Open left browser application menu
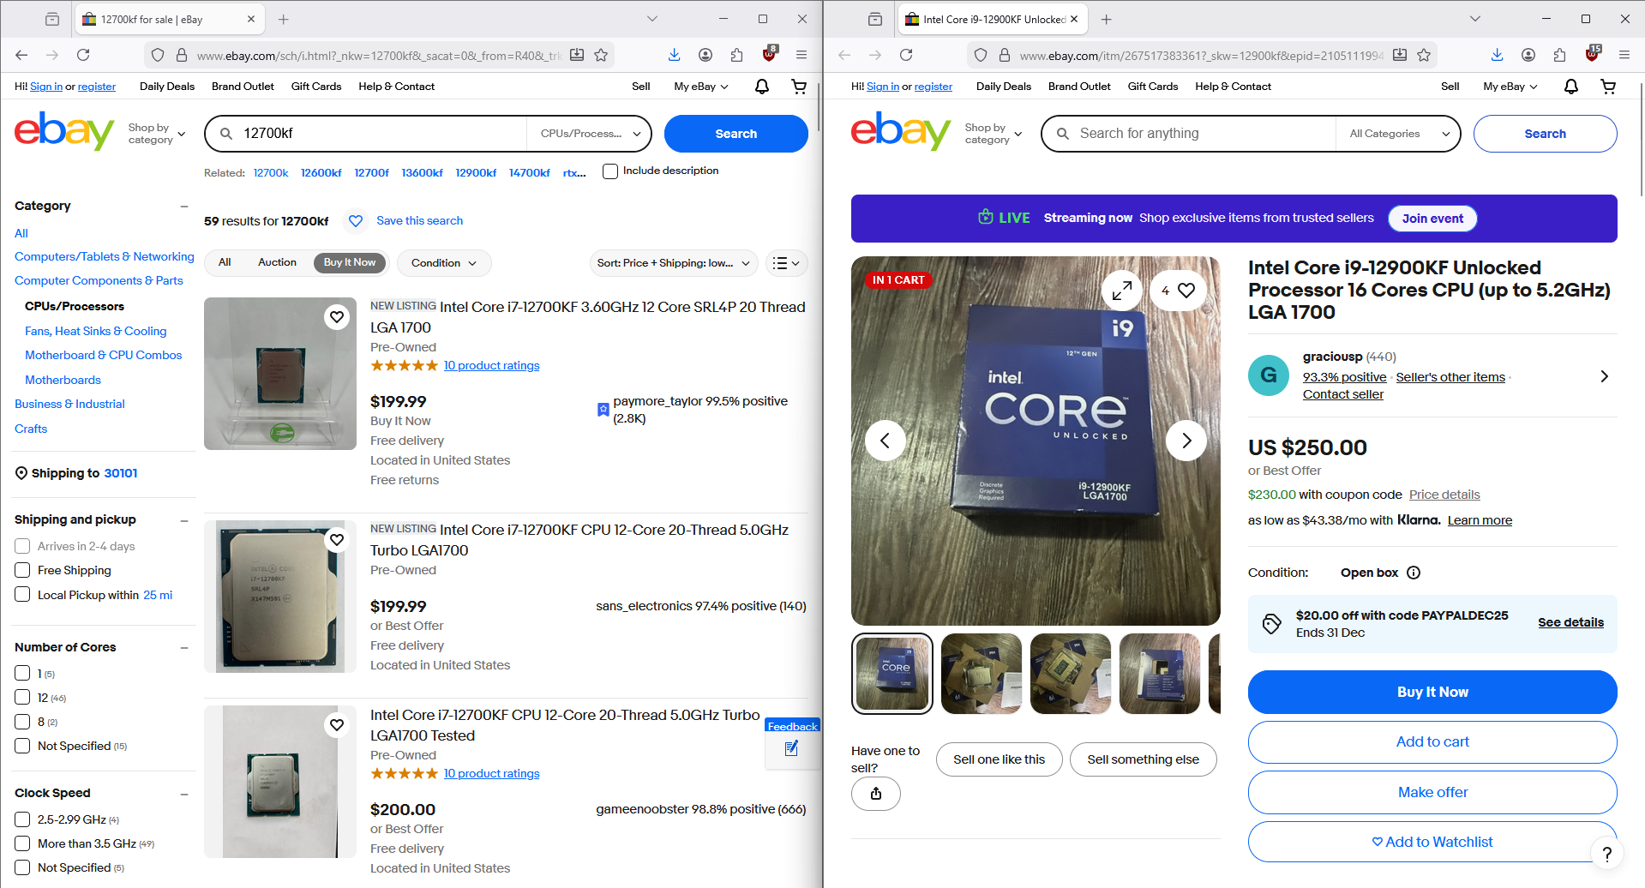 coord(801,55)
